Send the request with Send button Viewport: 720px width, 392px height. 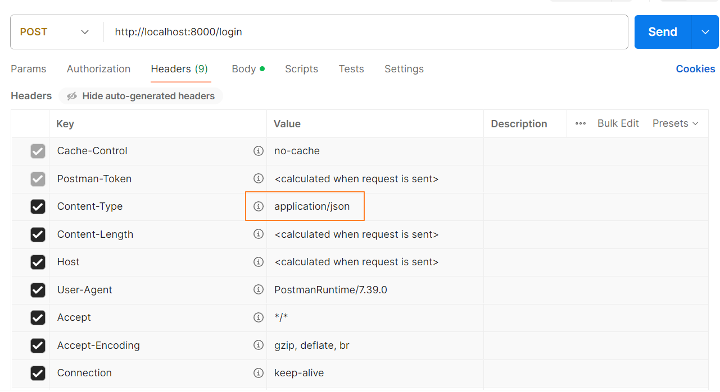(x=662, y=32)
